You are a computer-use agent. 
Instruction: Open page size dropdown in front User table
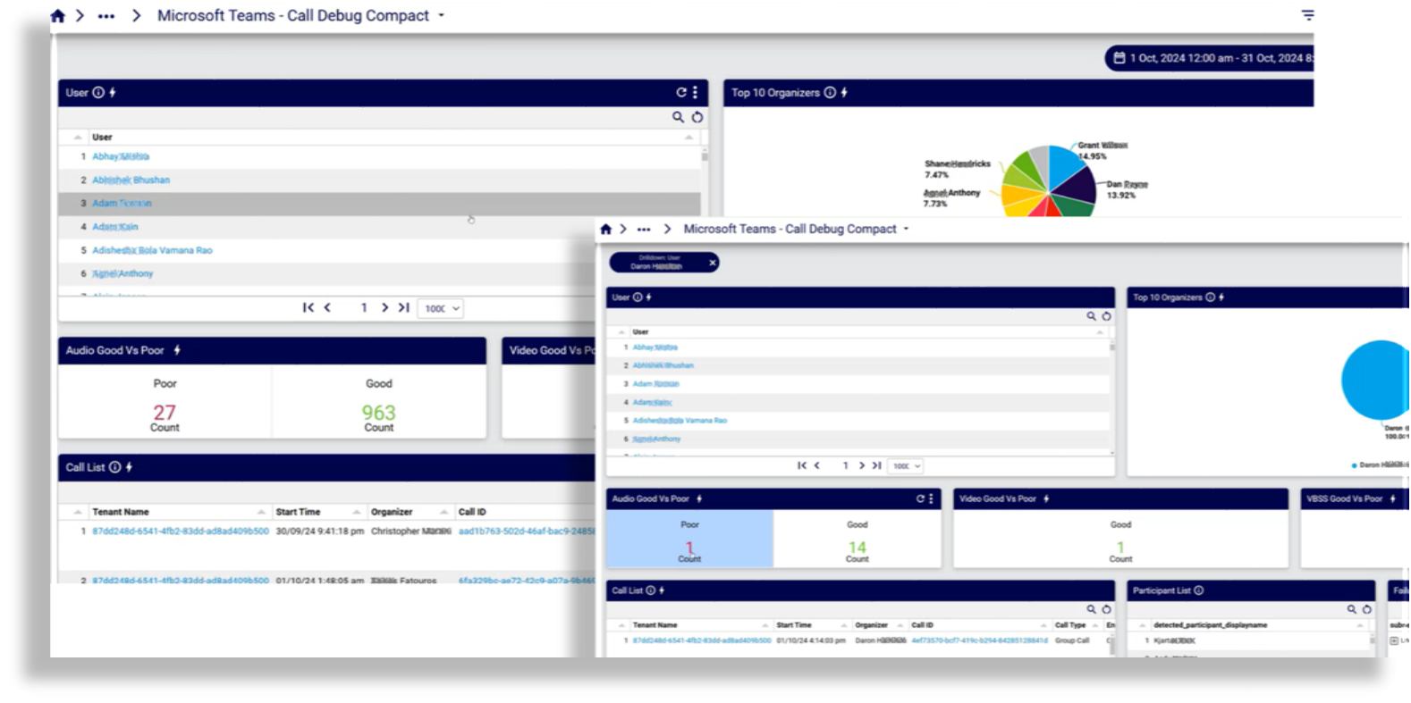905,466
